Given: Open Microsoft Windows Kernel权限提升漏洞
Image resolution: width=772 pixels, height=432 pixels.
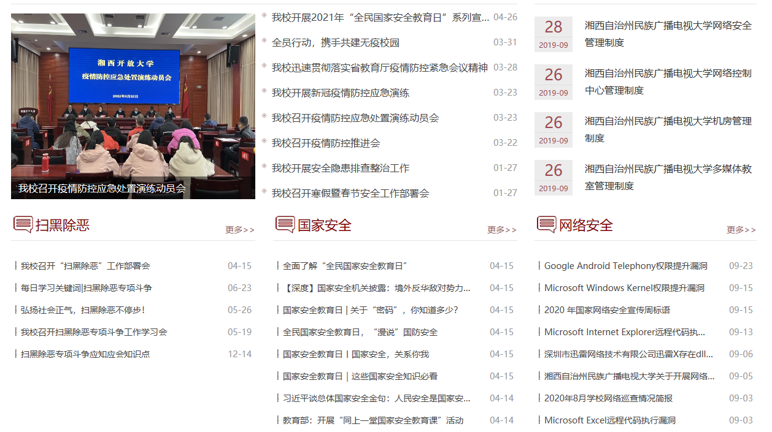Looking at the screenshot, I should pyautogui.click(x=624, y=288).
